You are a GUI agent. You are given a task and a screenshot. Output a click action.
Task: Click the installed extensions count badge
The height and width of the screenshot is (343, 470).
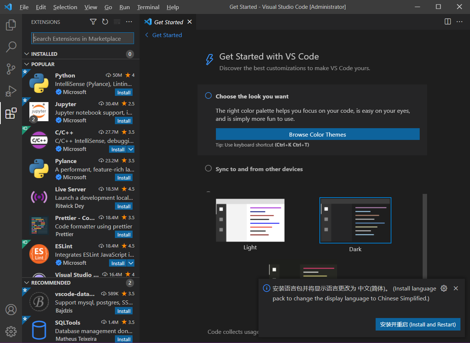130,54
